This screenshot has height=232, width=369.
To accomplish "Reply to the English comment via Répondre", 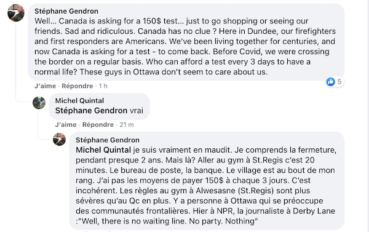I will [x=77, y=86].
